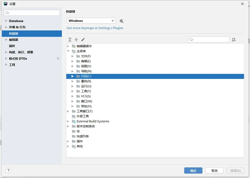250x178 pixels.
Task: Click the 取消 button
Action: (x=214, y=171)
